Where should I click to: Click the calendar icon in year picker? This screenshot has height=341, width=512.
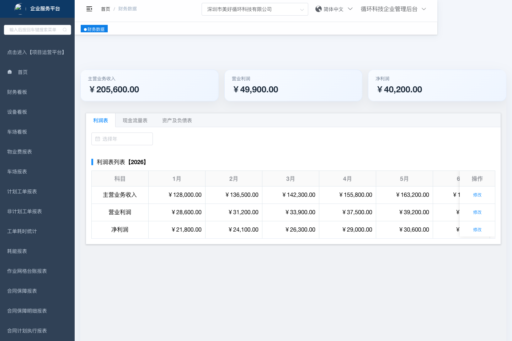pos(98,139)
